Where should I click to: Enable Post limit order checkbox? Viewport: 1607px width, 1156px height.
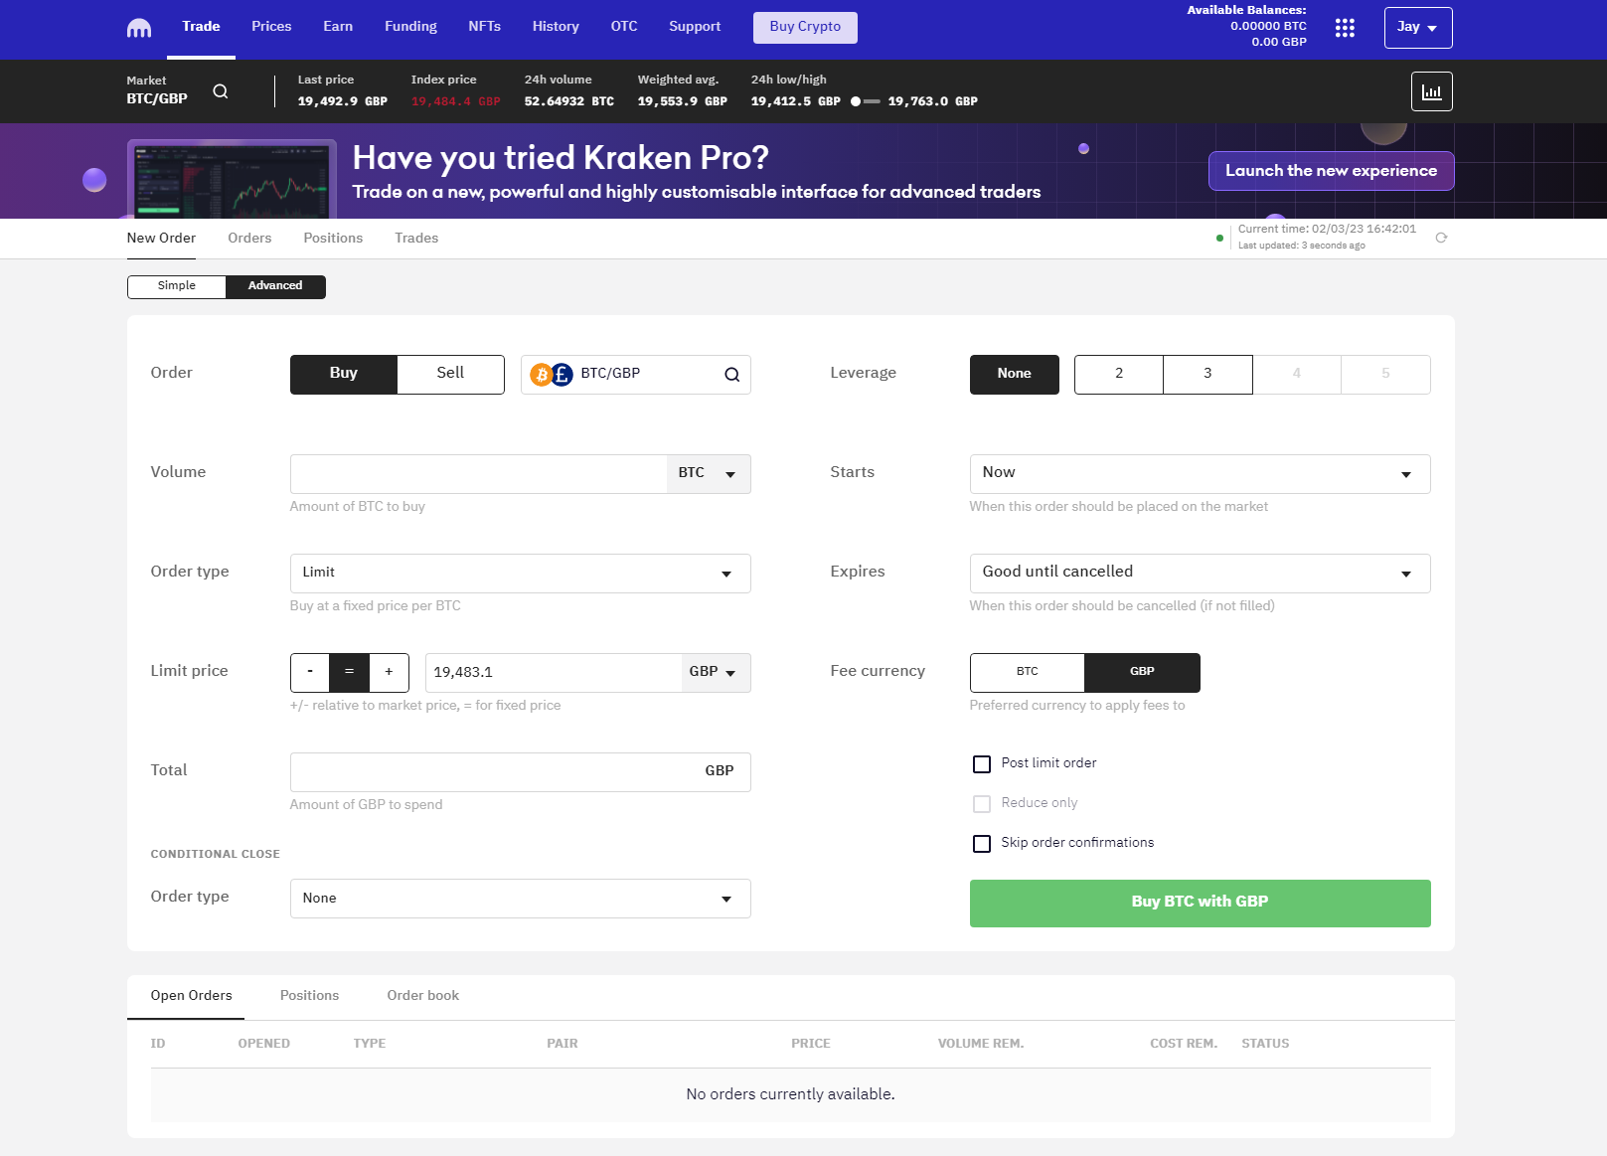click(982, 764)
